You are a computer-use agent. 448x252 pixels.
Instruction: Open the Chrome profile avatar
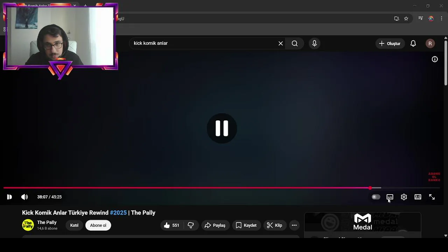(431, 19)
